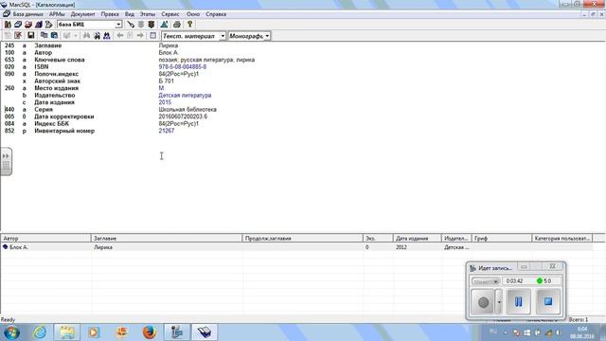Click the Продолж.заглавия column header
This screenshot has height=341, width=606.
click(x=303, y=239)
